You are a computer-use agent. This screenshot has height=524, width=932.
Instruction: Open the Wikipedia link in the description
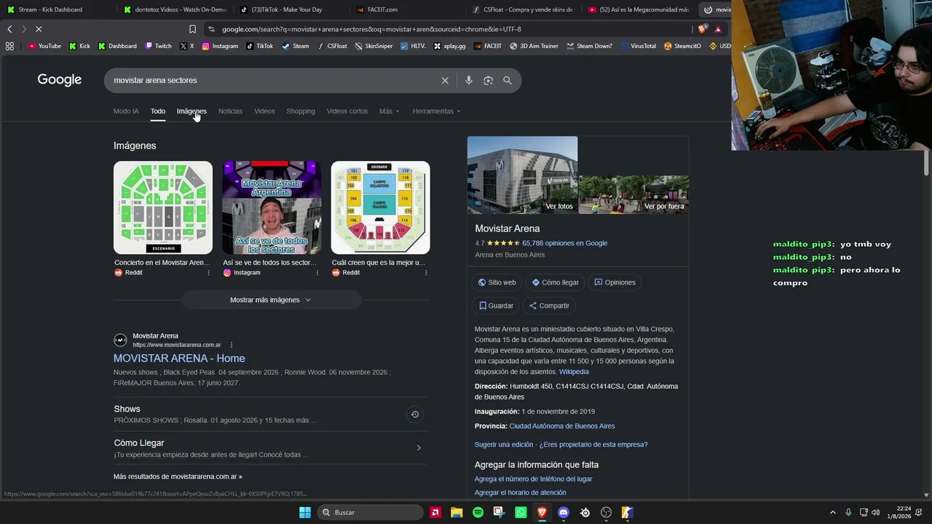pyautogui.click(x=574, y=372)
